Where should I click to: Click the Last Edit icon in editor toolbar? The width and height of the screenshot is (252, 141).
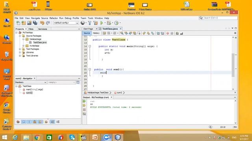click(x=104, y=33)
